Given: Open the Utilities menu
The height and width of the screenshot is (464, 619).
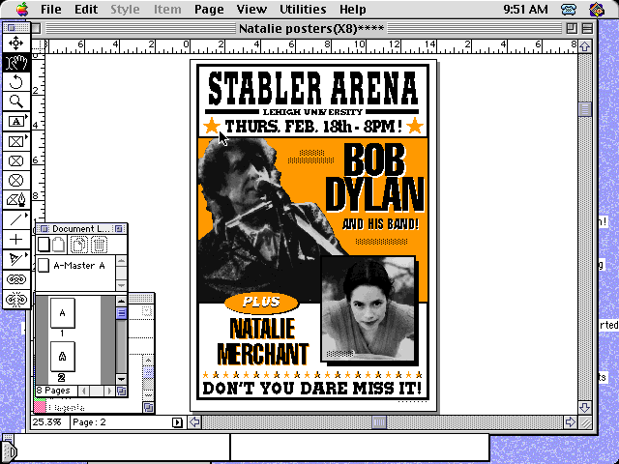Looking at the screenshot, I should 302,10.
